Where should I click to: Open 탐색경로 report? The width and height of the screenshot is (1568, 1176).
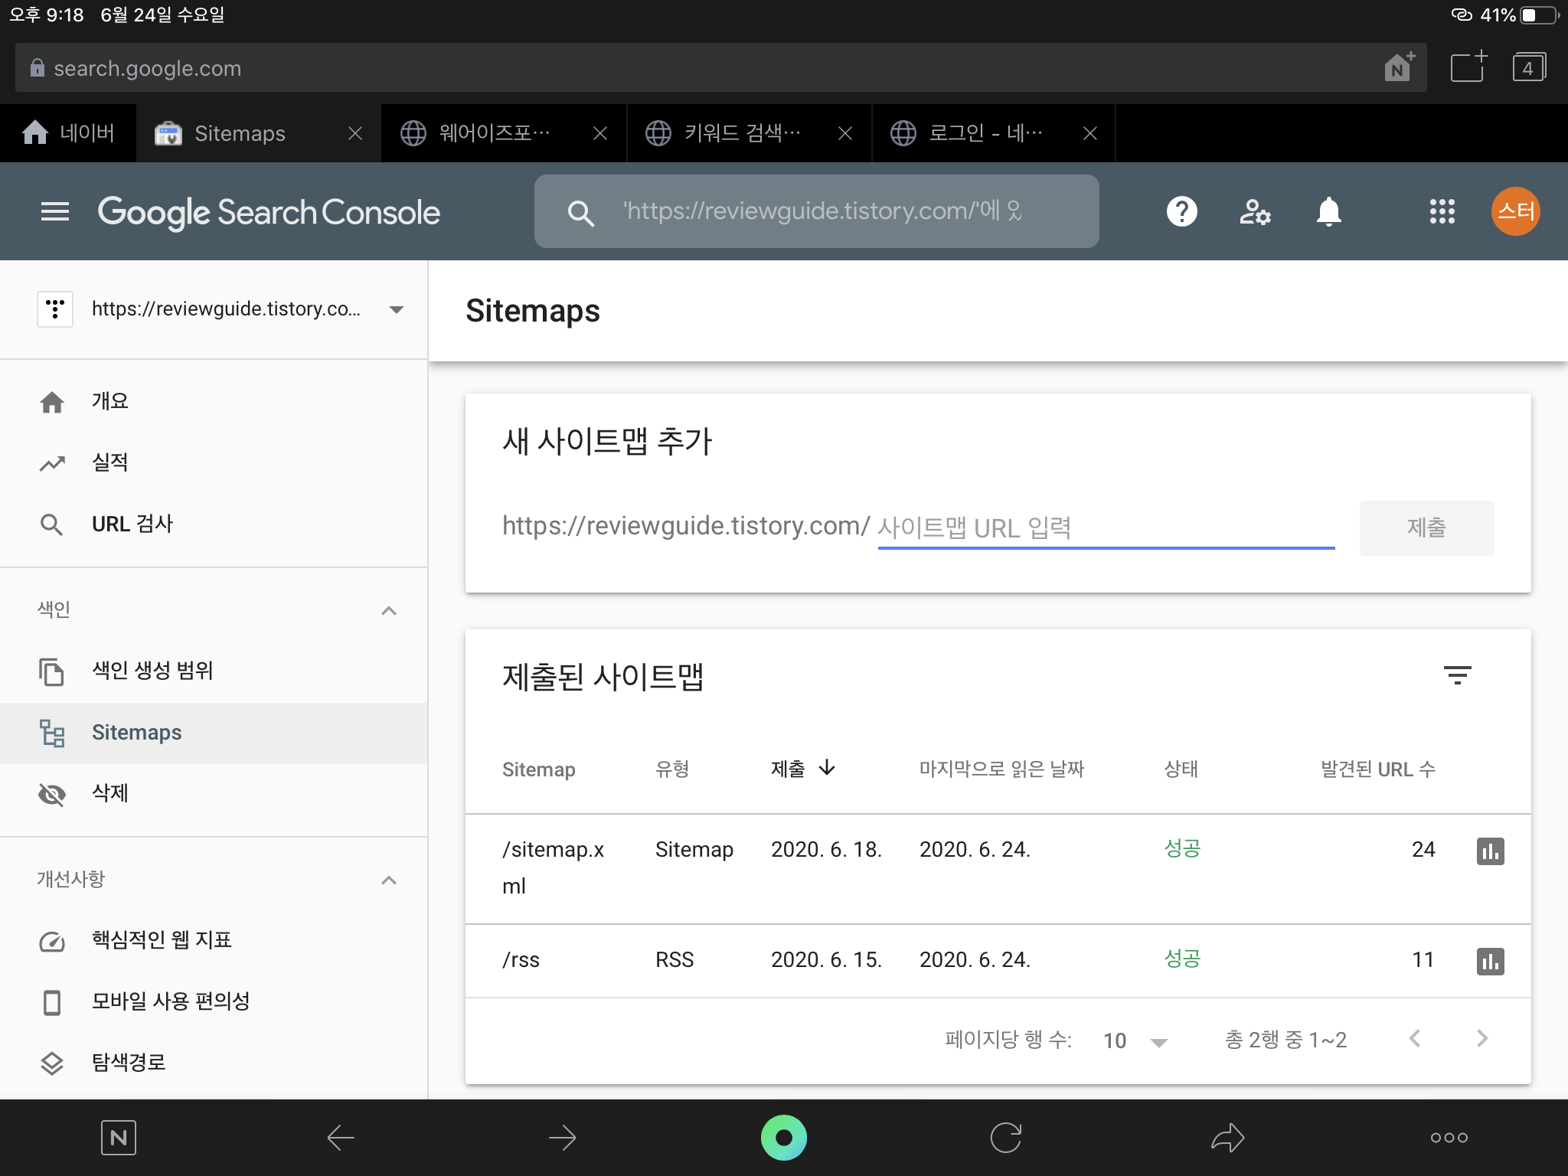pos(214,1063)
